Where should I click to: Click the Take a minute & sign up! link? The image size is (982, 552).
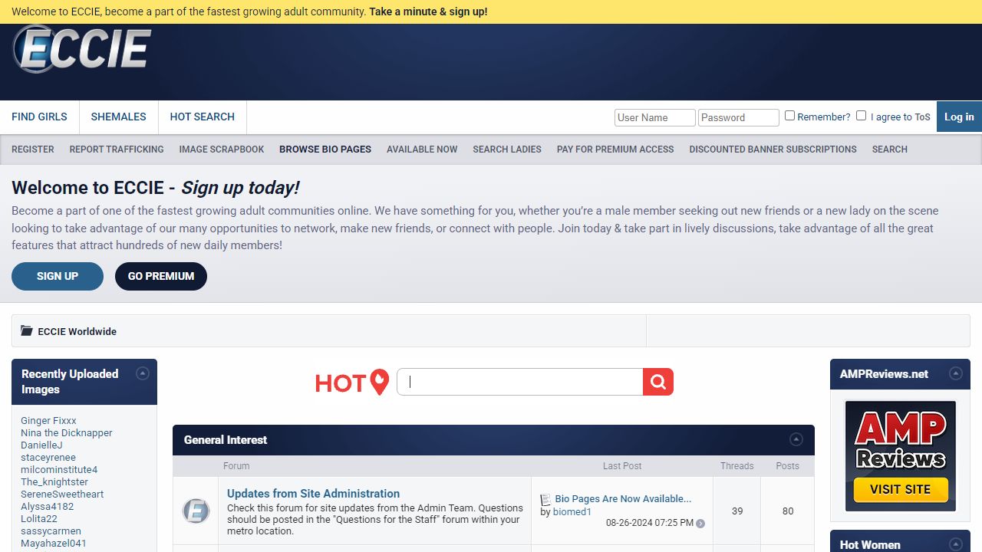coord(428,11)
